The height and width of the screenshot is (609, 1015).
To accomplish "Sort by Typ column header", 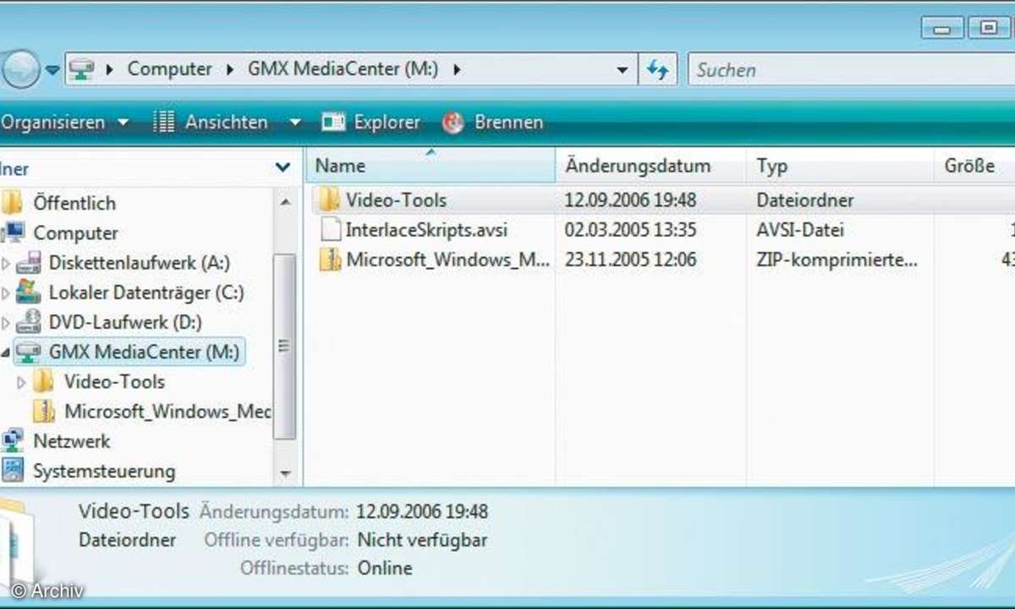I will coord(841,166).
